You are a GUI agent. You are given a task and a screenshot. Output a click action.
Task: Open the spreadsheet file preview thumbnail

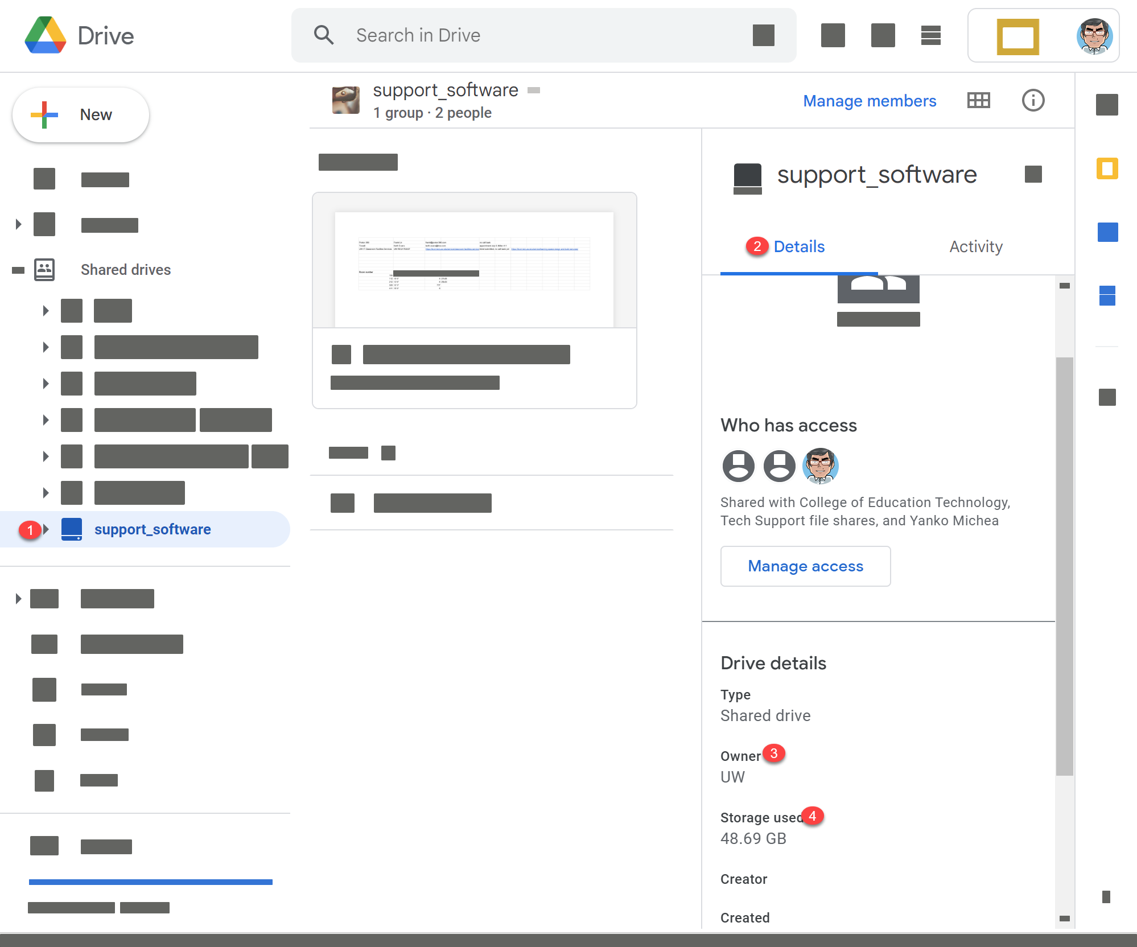click(474, 262)
